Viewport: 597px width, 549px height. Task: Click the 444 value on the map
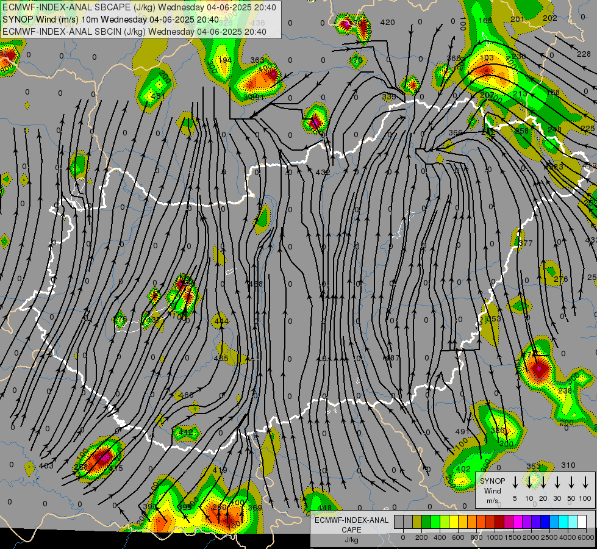pos(221,321)
